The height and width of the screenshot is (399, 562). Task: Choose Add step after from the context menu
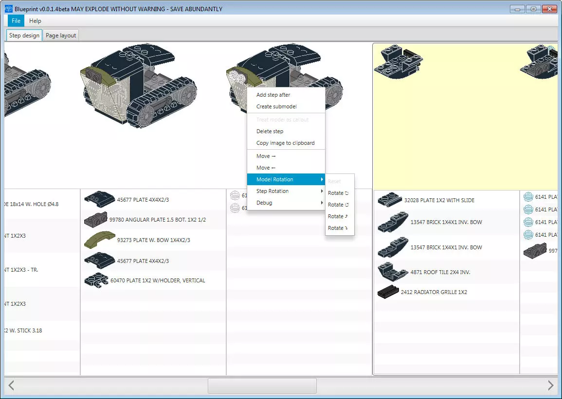coord(273,95)
